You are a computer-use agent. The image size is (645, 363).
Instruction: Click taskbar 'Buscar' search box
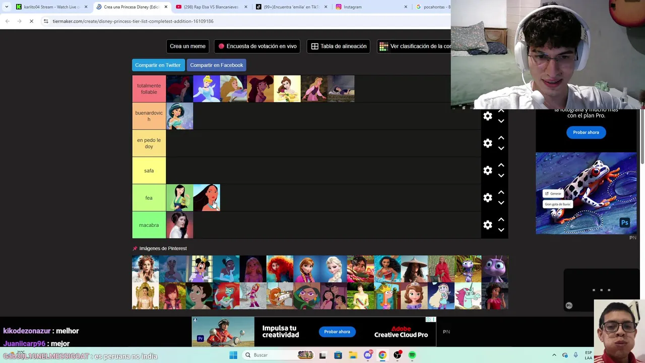[278, 355]
